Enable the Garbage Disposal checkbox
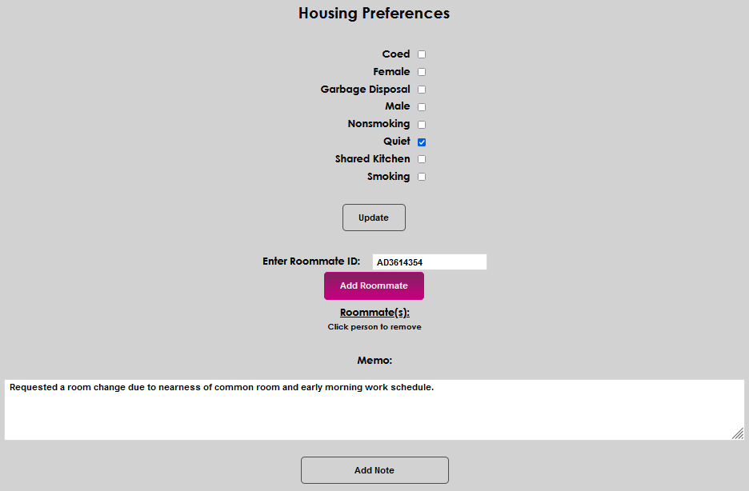This screenshot has width=749, height=491. (421, 89)
